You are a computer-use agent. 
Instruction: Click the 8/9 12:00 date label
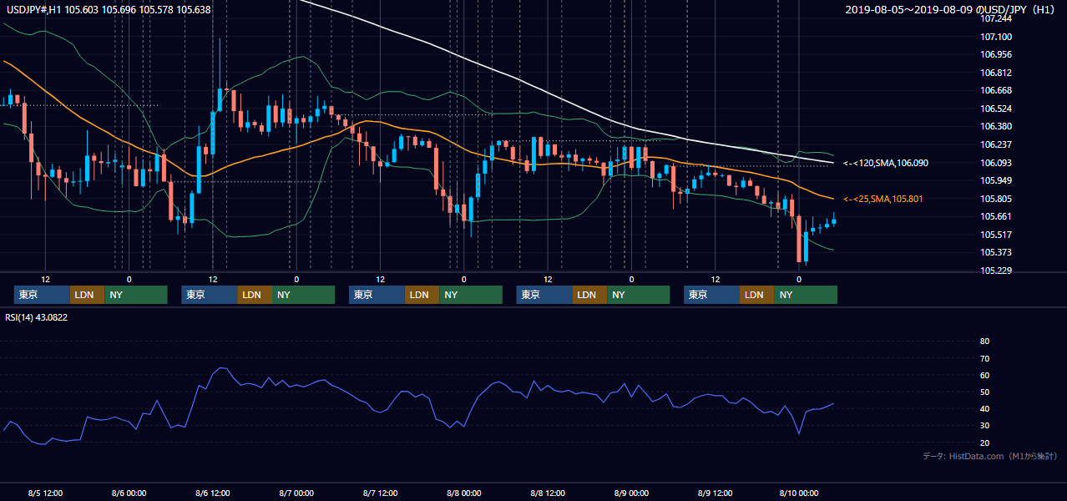click(x=715, y=493)
